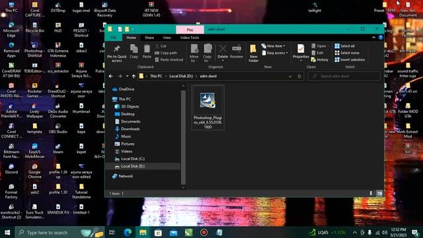This screenshot has width=423, height=238.
Task: Open file History
Action: (320, 59)
